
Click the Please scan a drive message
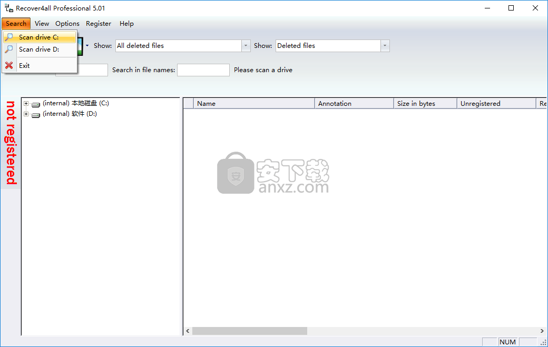click(263, 70)
